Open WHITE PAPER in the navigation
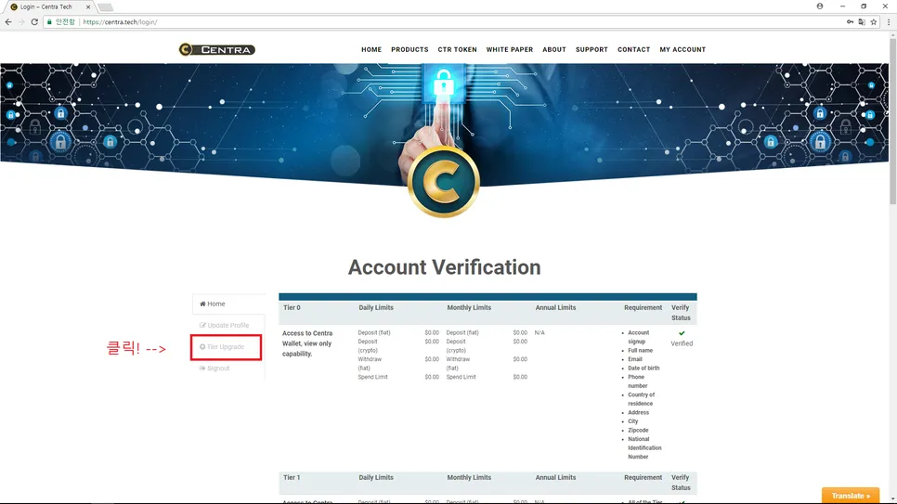The image size is (897, 504). click(509, 50)
